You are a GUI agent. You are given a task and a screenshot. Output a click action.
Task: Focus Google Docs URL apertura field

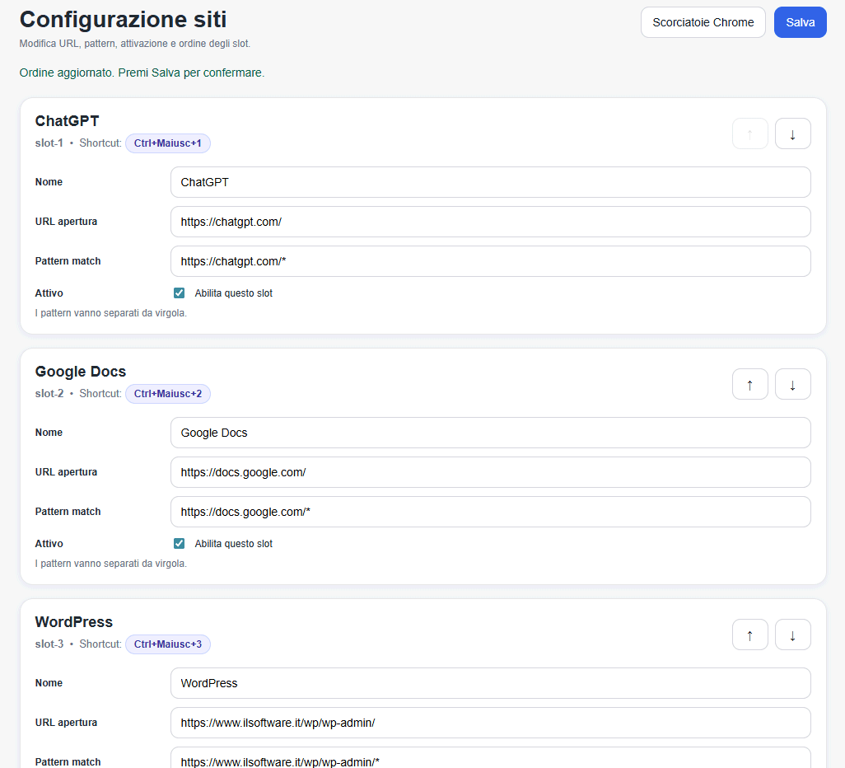(x=490, y=472)
